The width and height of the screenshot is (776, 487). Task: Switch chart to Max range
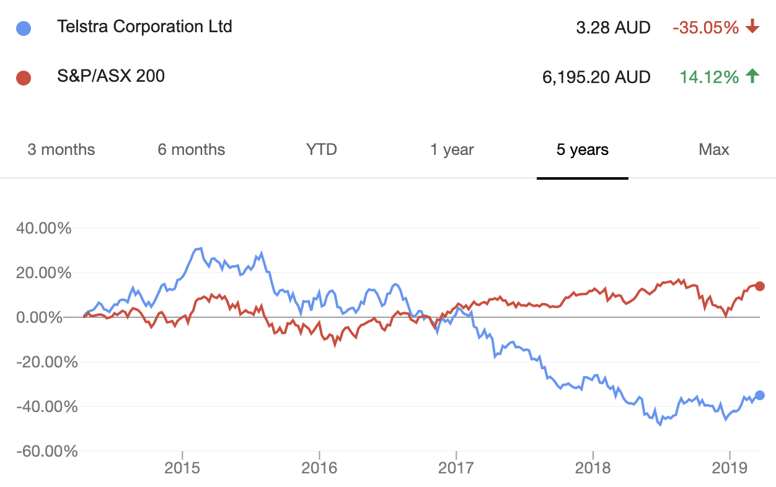[714, 149]
